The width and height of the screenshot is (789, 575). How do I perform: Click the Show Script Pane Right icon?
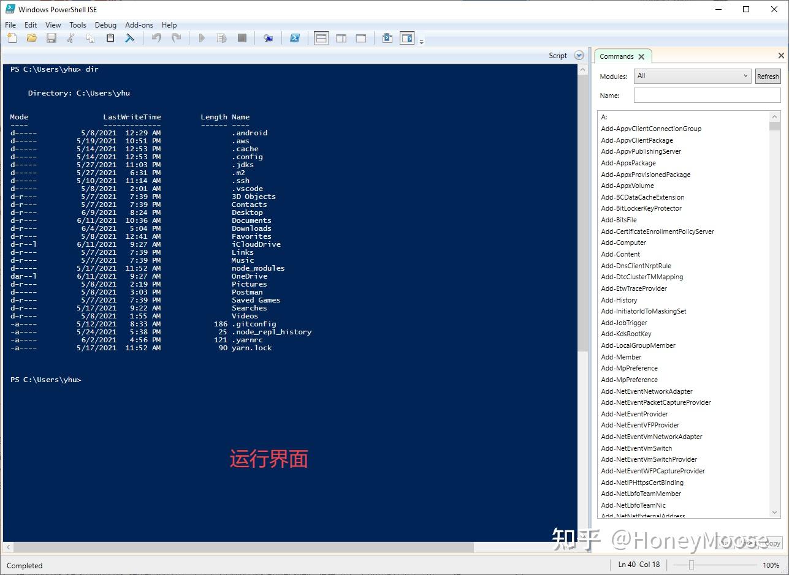pos(341,38)
